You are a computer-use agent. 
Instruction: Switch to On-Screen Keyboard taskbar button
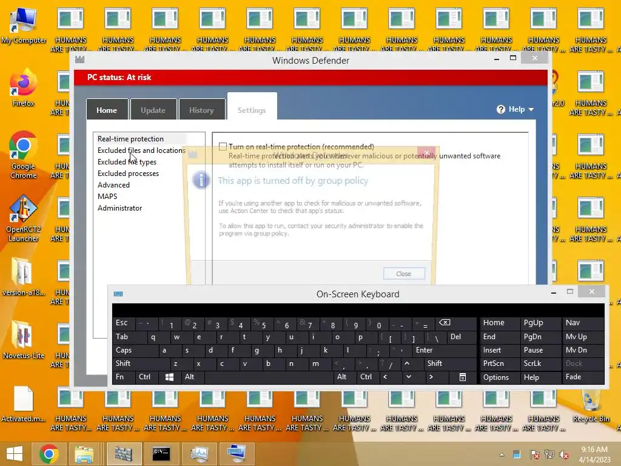tap(237, 454)
